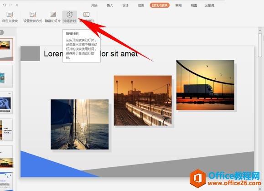Switch to the 设计 ribbon tab
The image size is (264, 191).
[125, 5]
